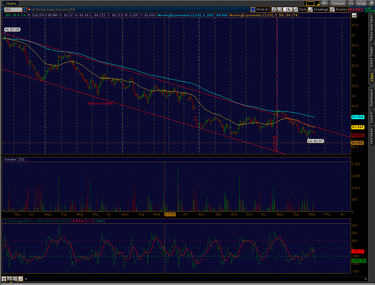Screen dimensions: 375x285
Task: Expand the symbol dropdown arrow
Action: click(25, 10)
